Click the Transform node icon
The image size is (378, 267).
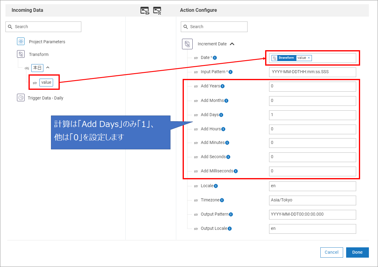tap(21, 54)
